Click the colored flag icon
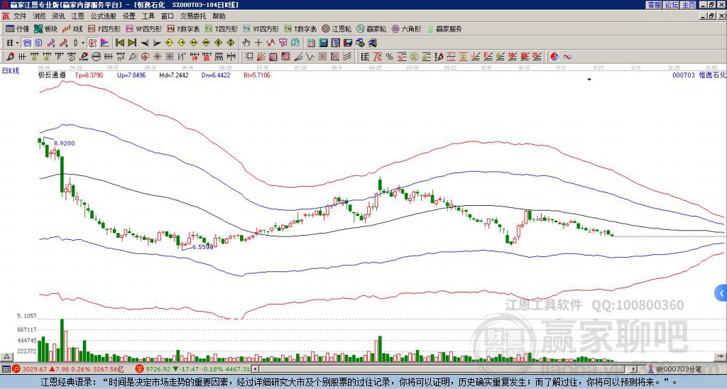This screenshot has height=389, width=727. [105, 43]
